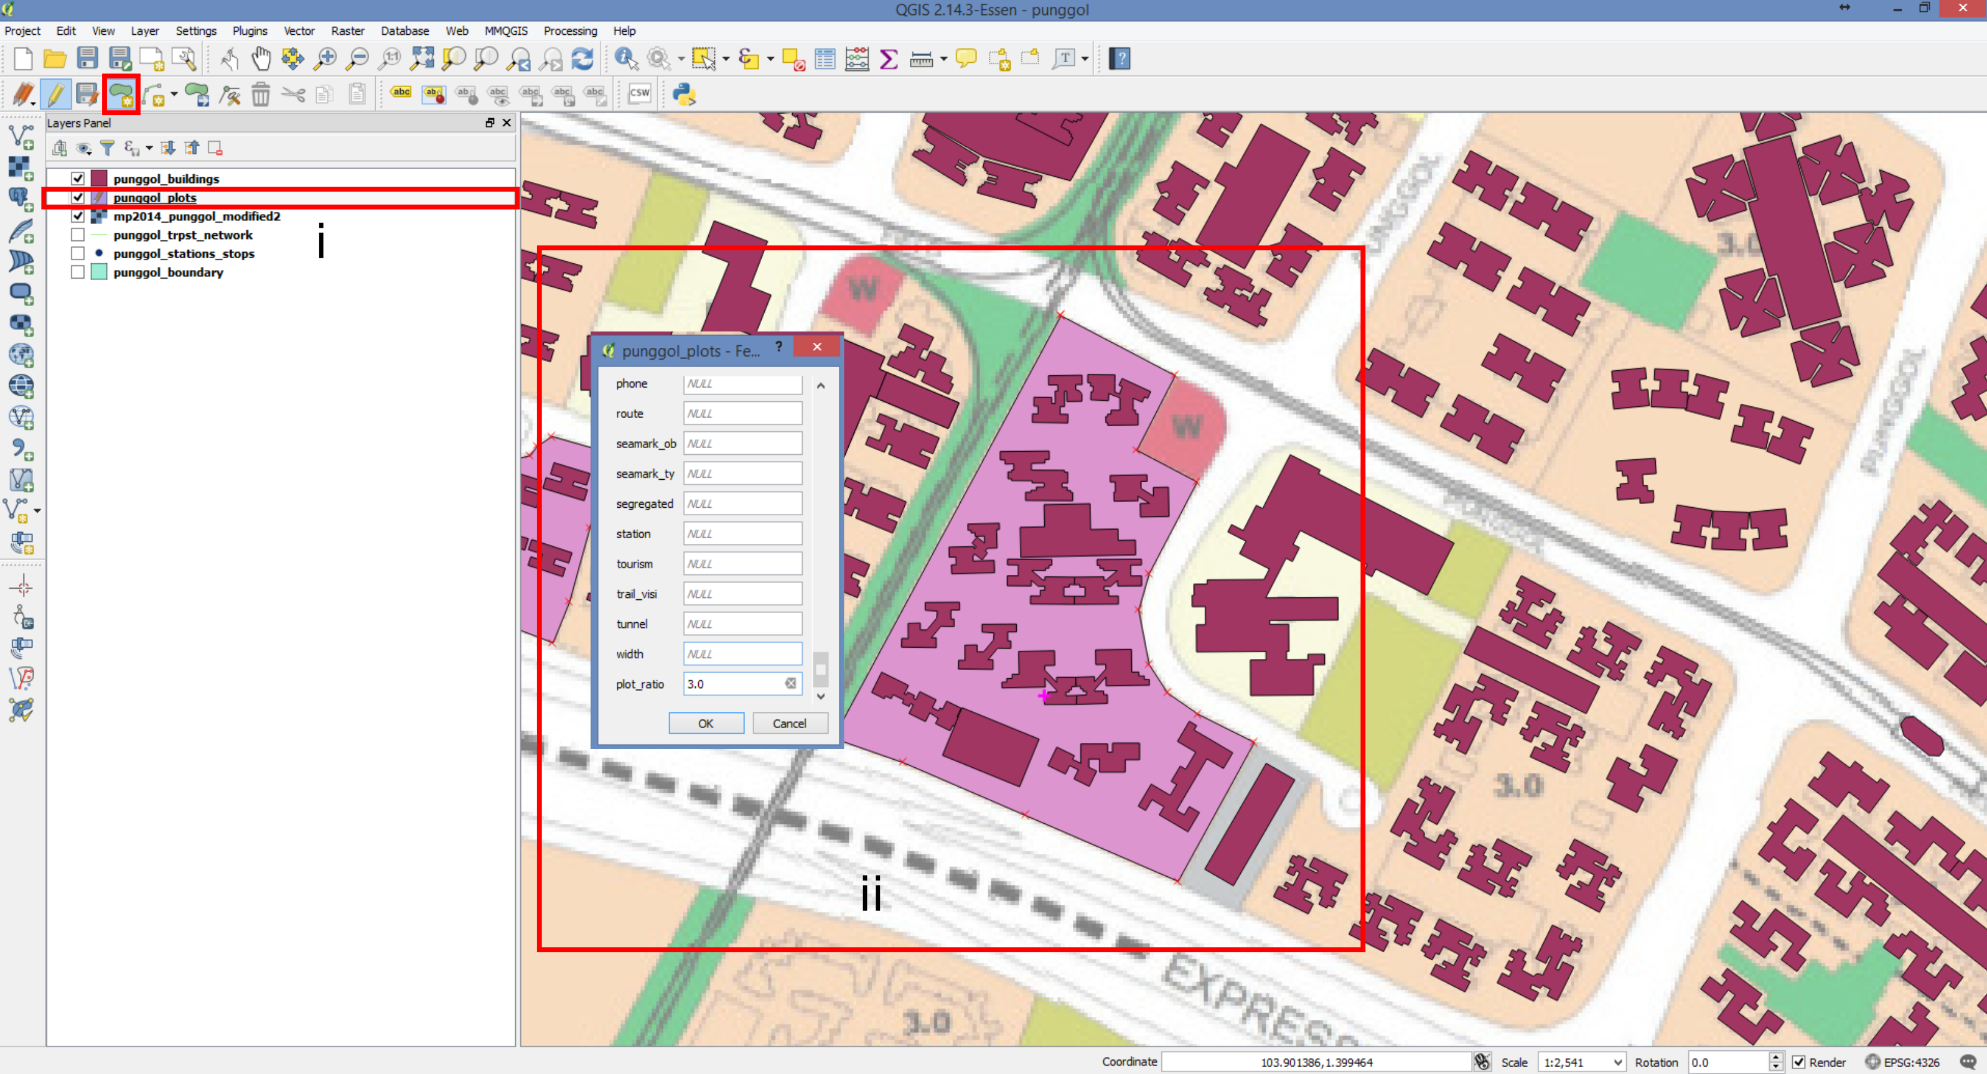Open the Scale dropdown in status bar
Viewport: 1987px width, 1074px height.
pos(1617,1062)
